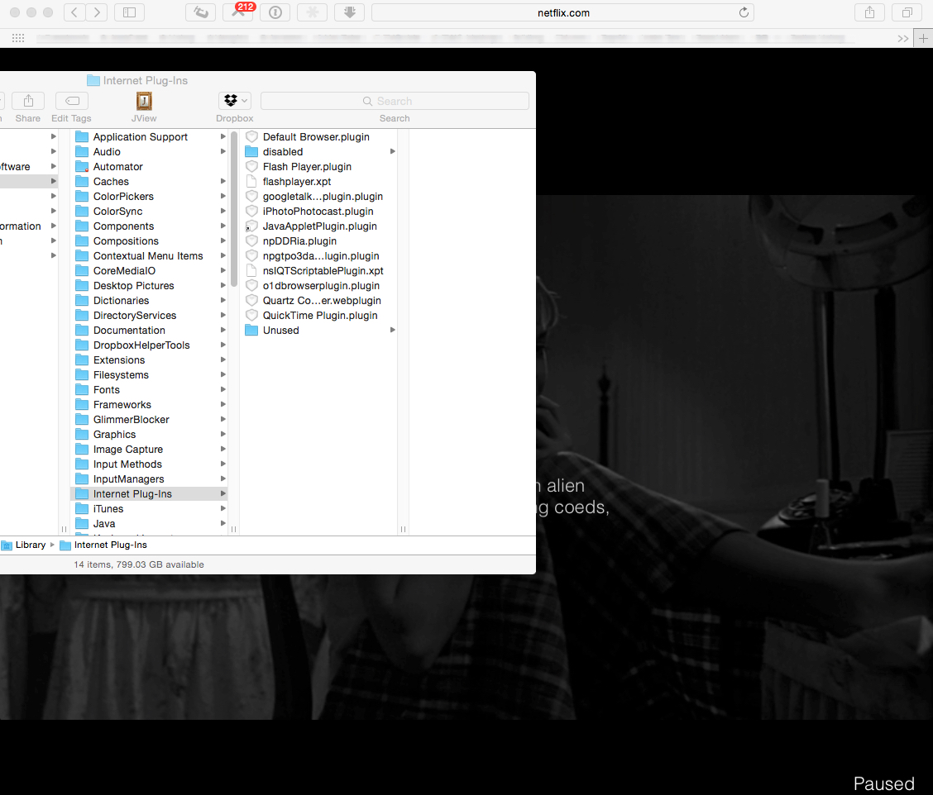
Task: Show hidden bookmarks overflow chevrons
Action: click(902, 39)
